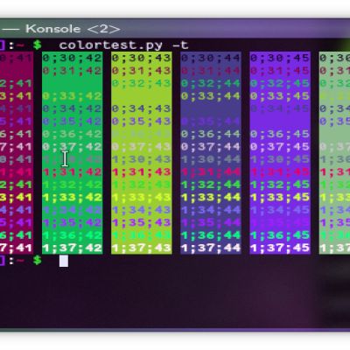The width and height of the screenshot is (350, 350).
Task: Select the bold 1;31;45 text
Action: pos(280,172)
